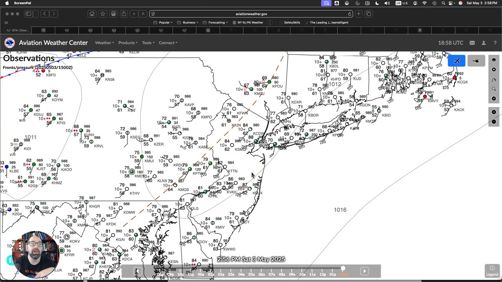Zoom out the map with minus button
The width and height of the screenshot is (502, 282).
click(x=494, y=121)
